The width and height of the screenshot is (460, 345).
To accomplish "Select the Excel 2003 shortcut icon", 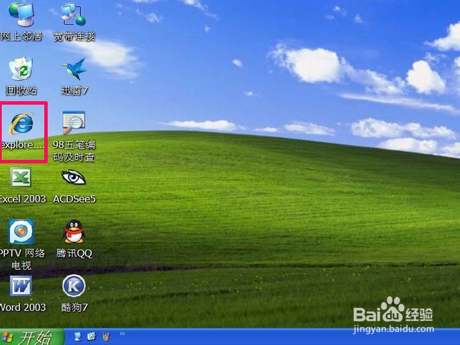I will pos(21,177).
